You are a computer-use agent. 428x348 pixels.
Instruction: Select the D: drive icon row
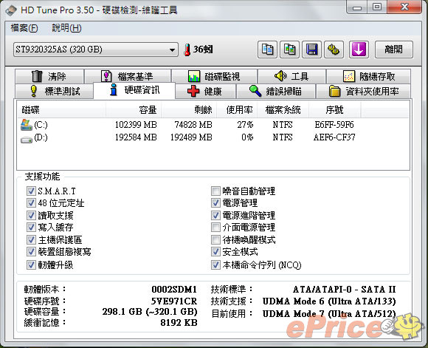point(213,137)
